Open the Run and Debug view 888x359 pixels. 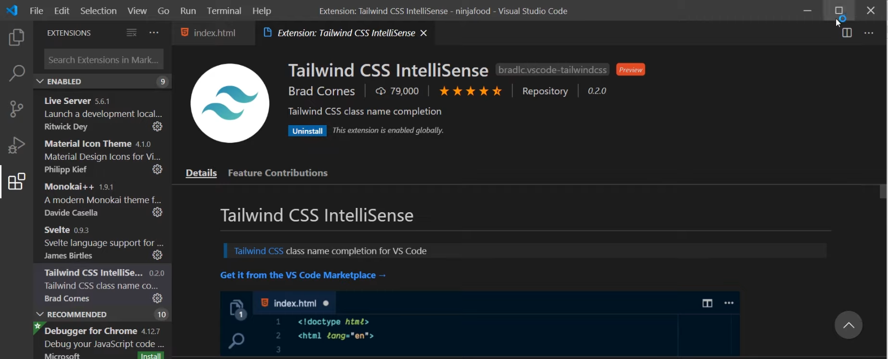click(17, 145)
